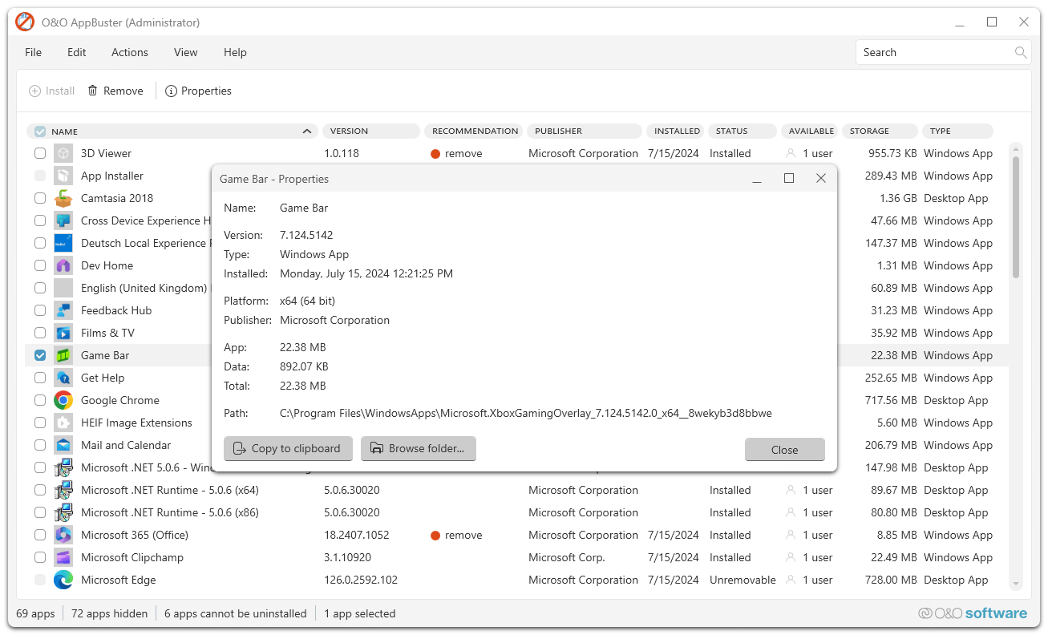The height and width of the screenshot is (635, 1048).
Task: Sort by the Status column header
Action: point(743,131)
